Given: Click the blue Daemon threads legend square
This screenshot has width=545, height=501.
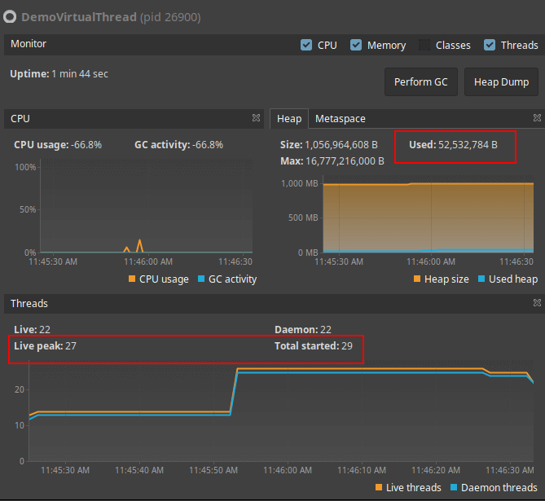Looking at the screenshot, I should point(454,487).
